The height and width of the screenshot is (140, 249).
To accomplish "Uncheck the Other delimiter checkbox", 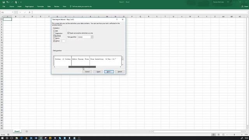I will point(54,41).
